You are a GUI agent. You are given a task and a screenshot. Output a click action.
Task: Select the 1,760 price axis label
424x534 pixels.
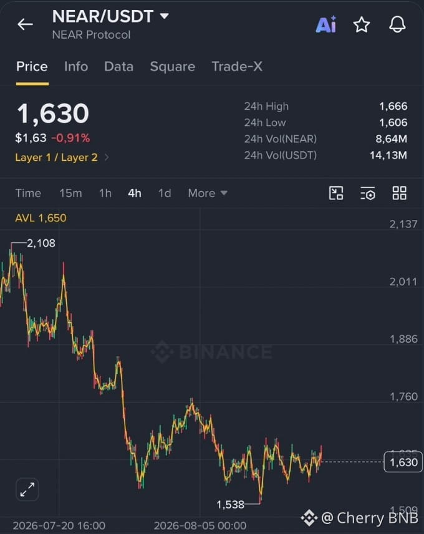(x=403, y=396)
